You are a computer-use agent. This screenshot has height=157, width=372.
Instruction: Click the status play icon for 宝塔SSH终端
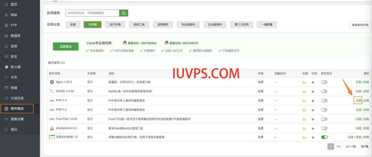pos(313,137)
